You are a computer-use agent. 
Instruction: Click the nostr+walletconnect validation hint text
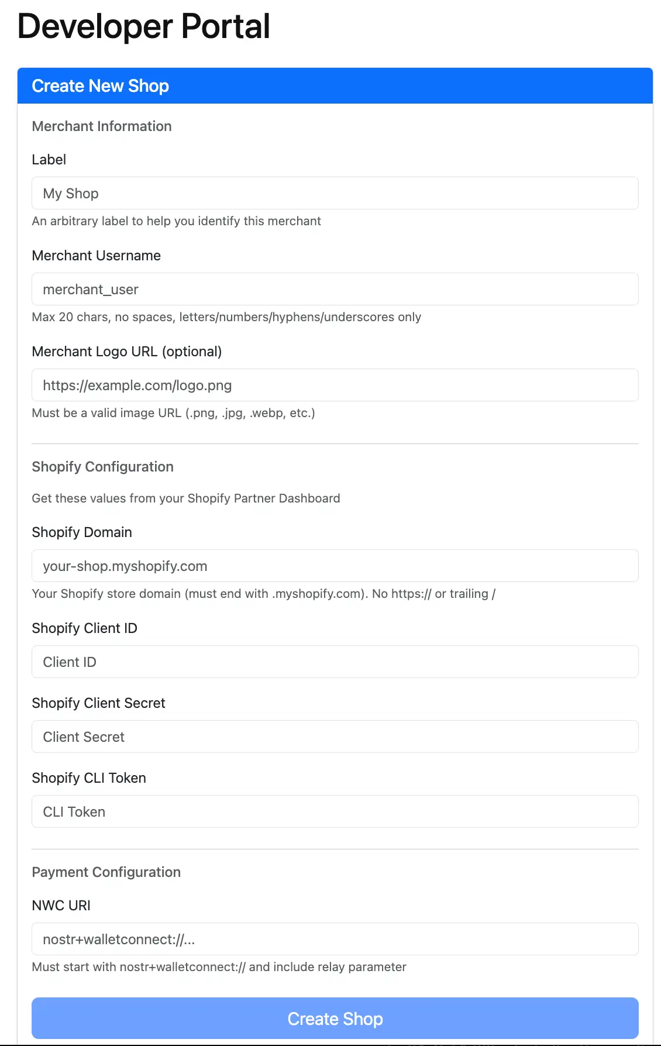click(x=219, y=967)
